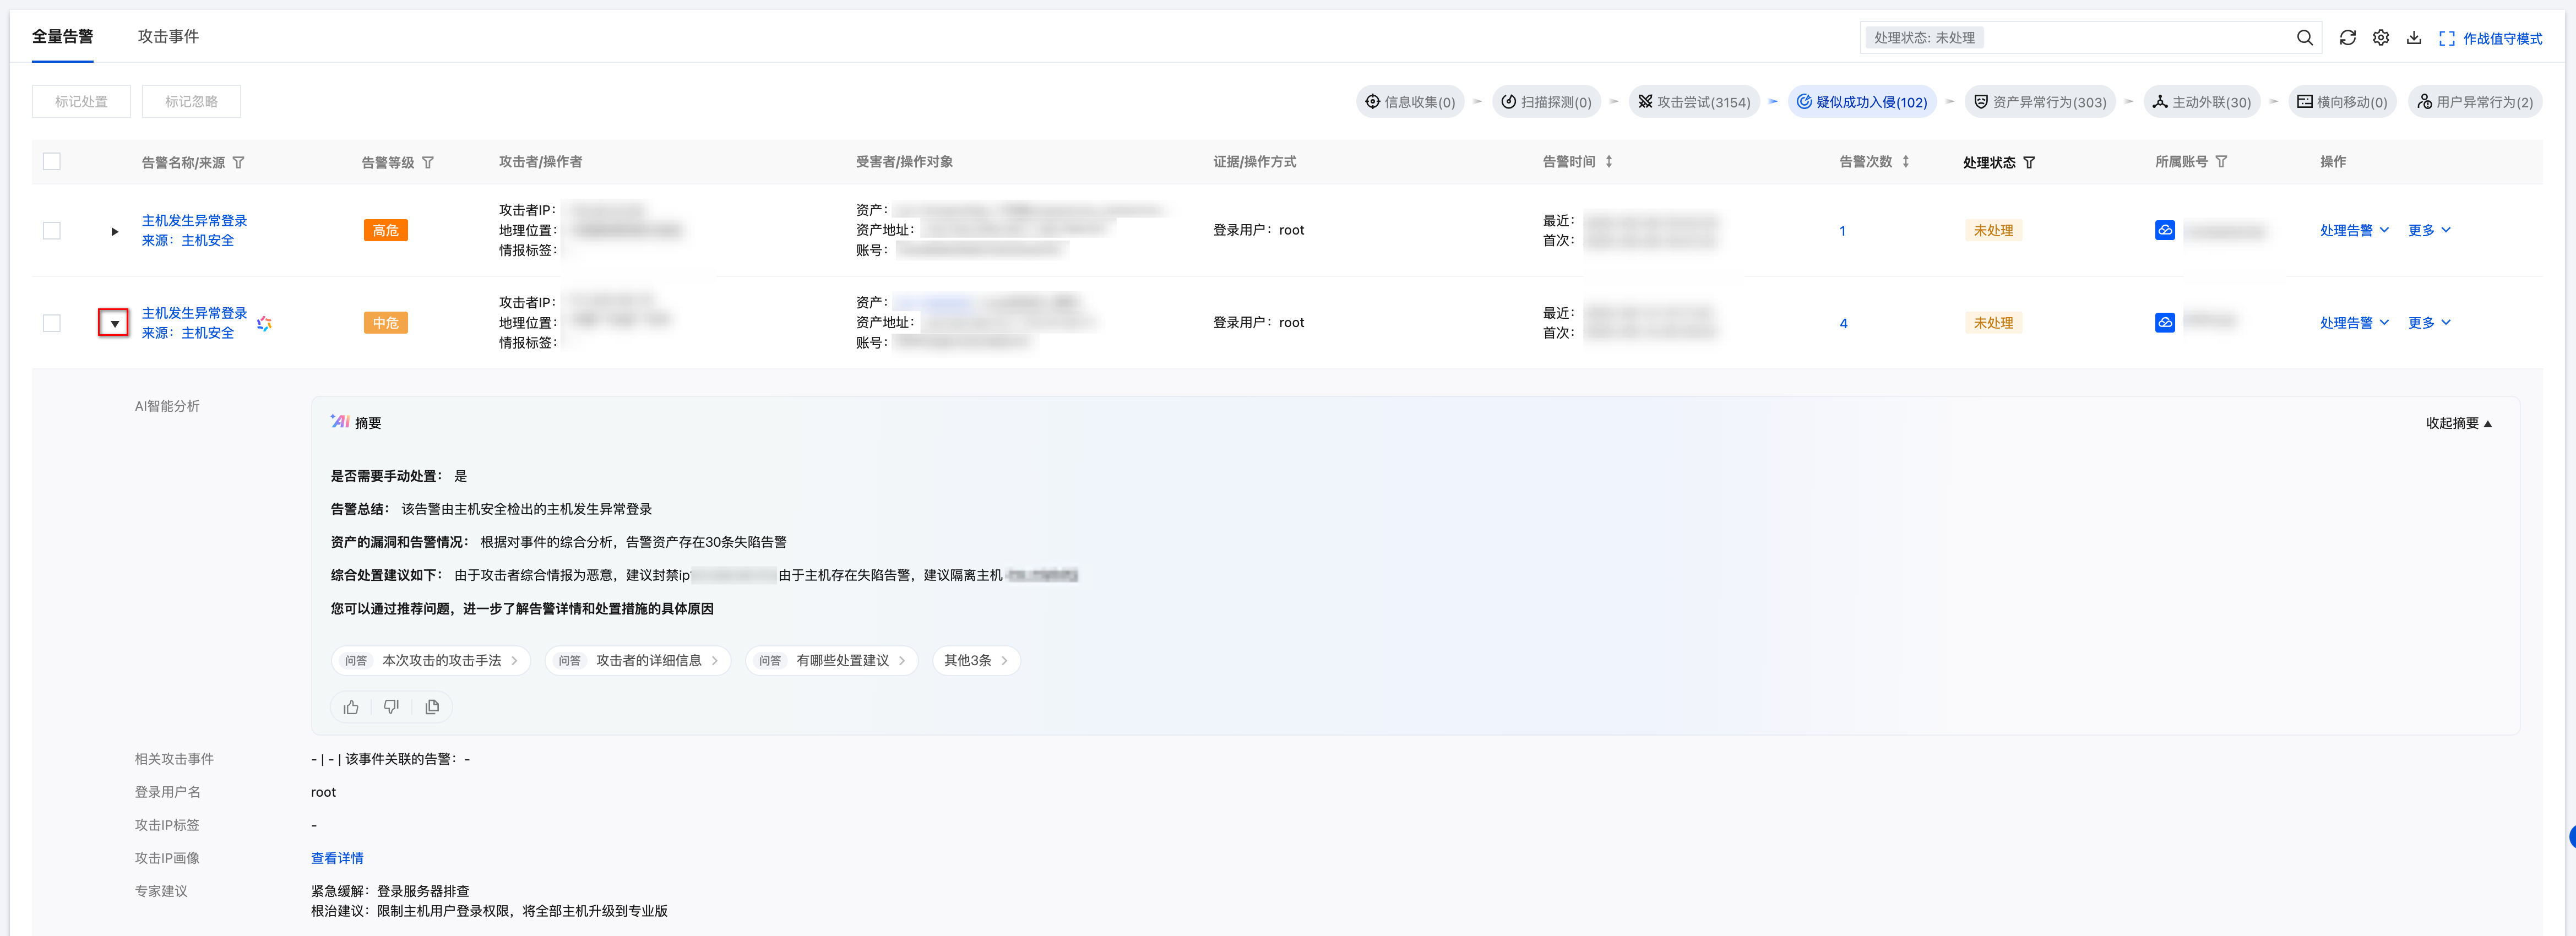Switch to the 攻击事件 tab
The height and width of the screenshot is (936, 2576).
click(x=168, y=37)
